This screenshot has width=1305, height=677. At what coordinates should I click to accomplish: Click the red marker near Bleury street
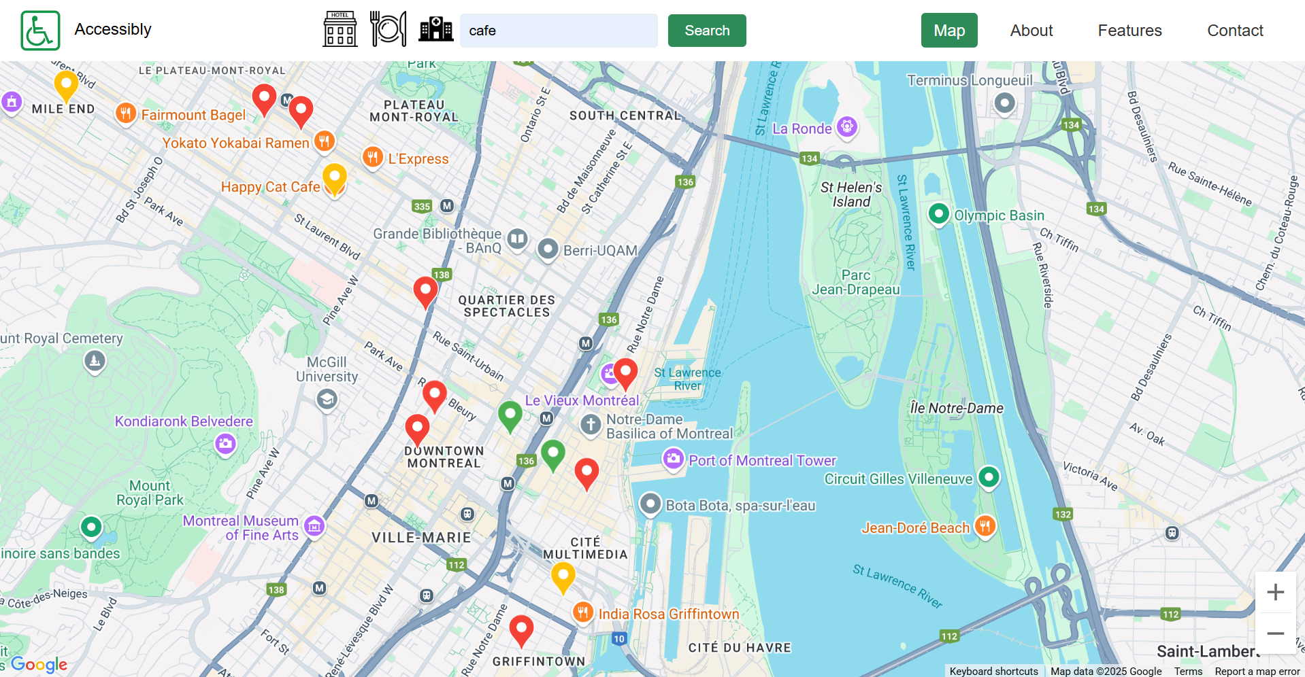(x=435, y=397)
